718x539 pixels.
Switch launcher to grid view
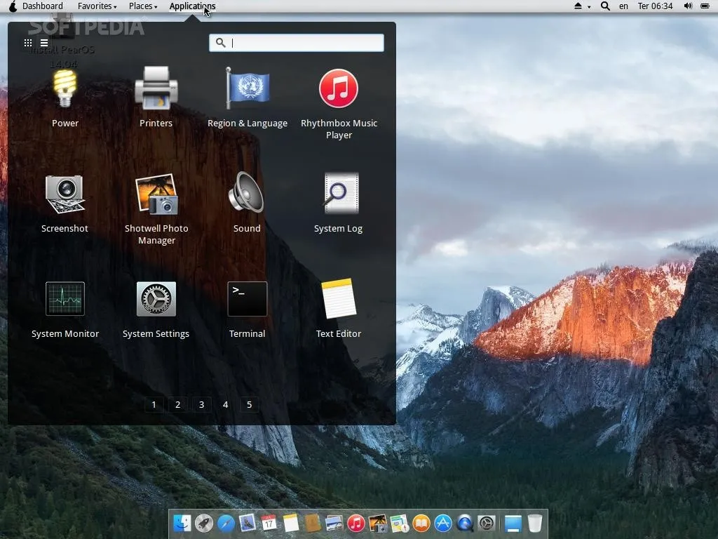pyautogui.click(x=28, y=43)
